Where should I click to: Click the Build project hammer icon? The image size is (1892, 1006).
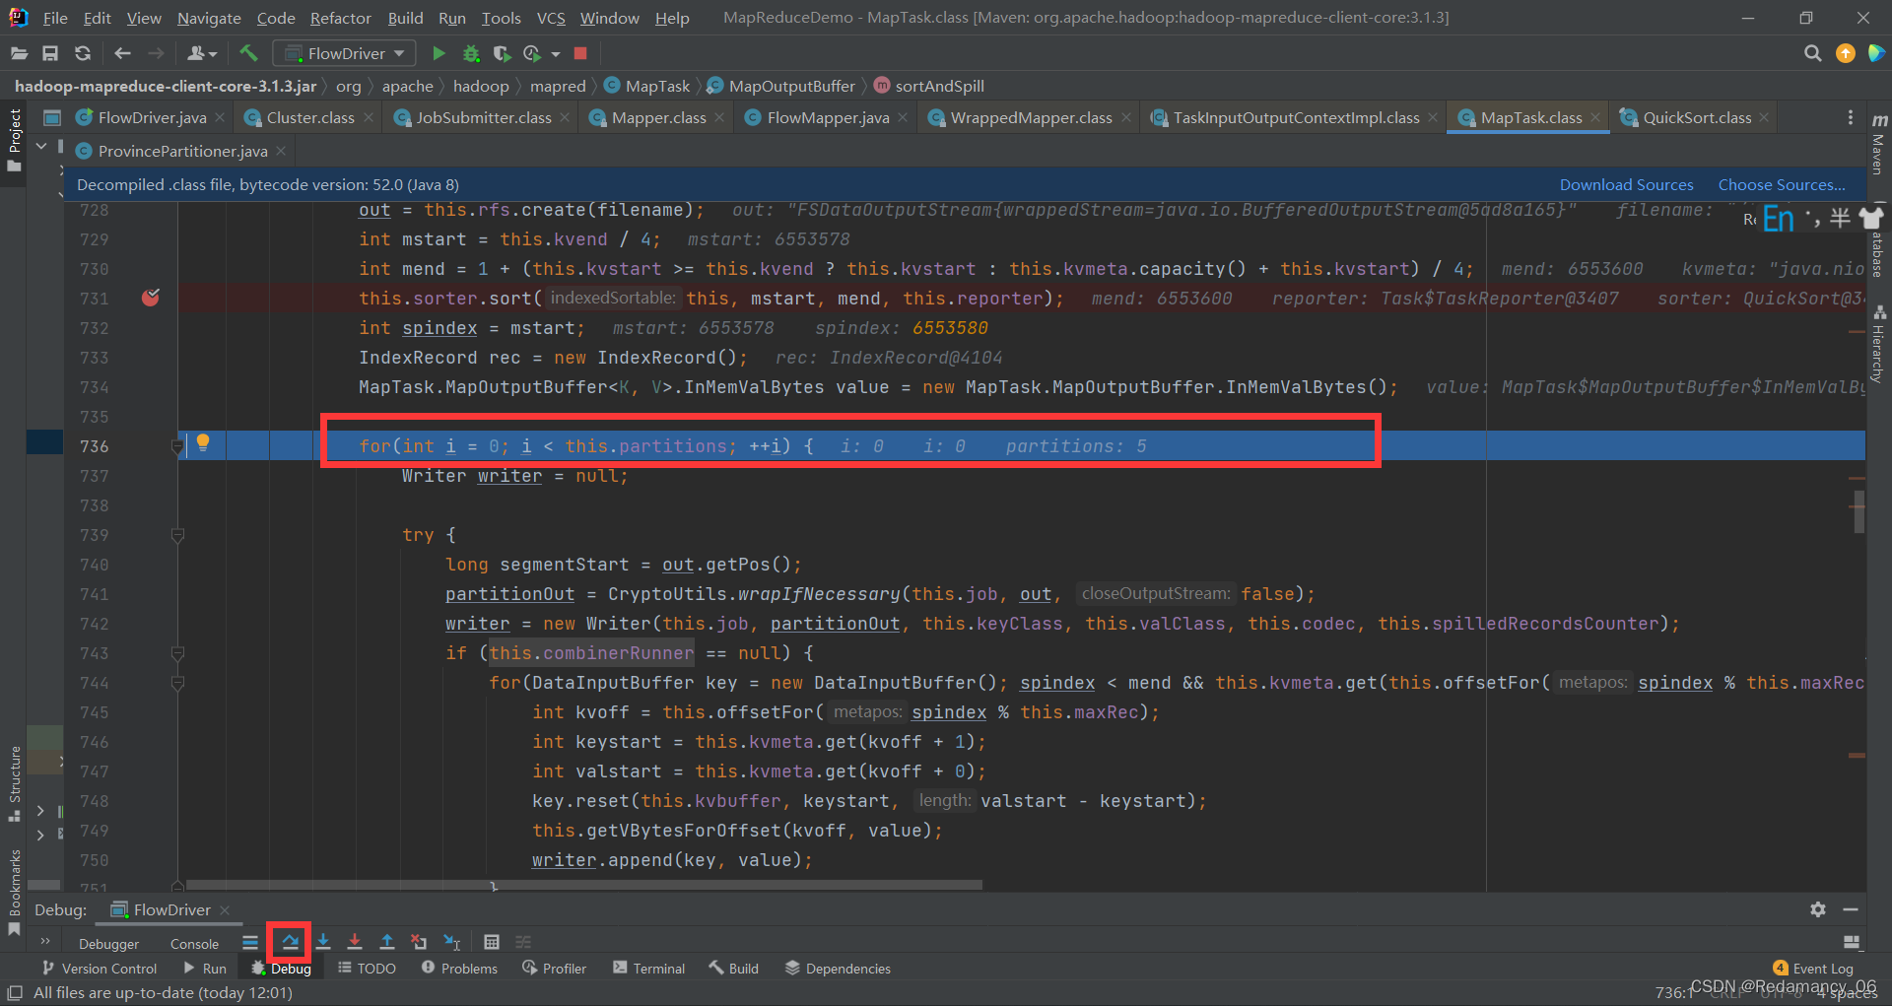(x=248, y=53)
